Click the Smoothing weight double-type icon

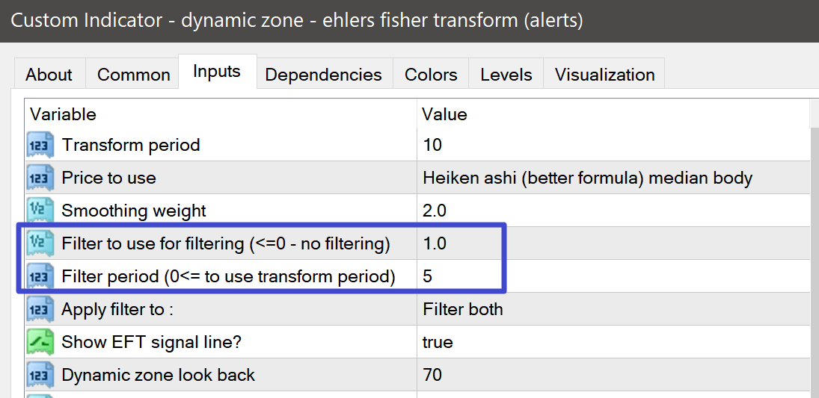pyautogui.click(x=40, y=211)
